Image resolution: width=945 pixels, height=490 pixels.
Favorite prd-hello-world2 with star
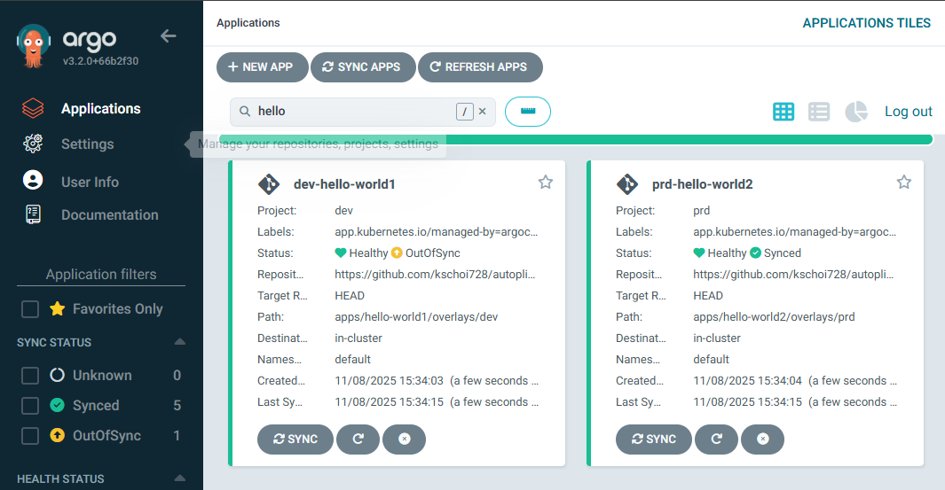904,182
